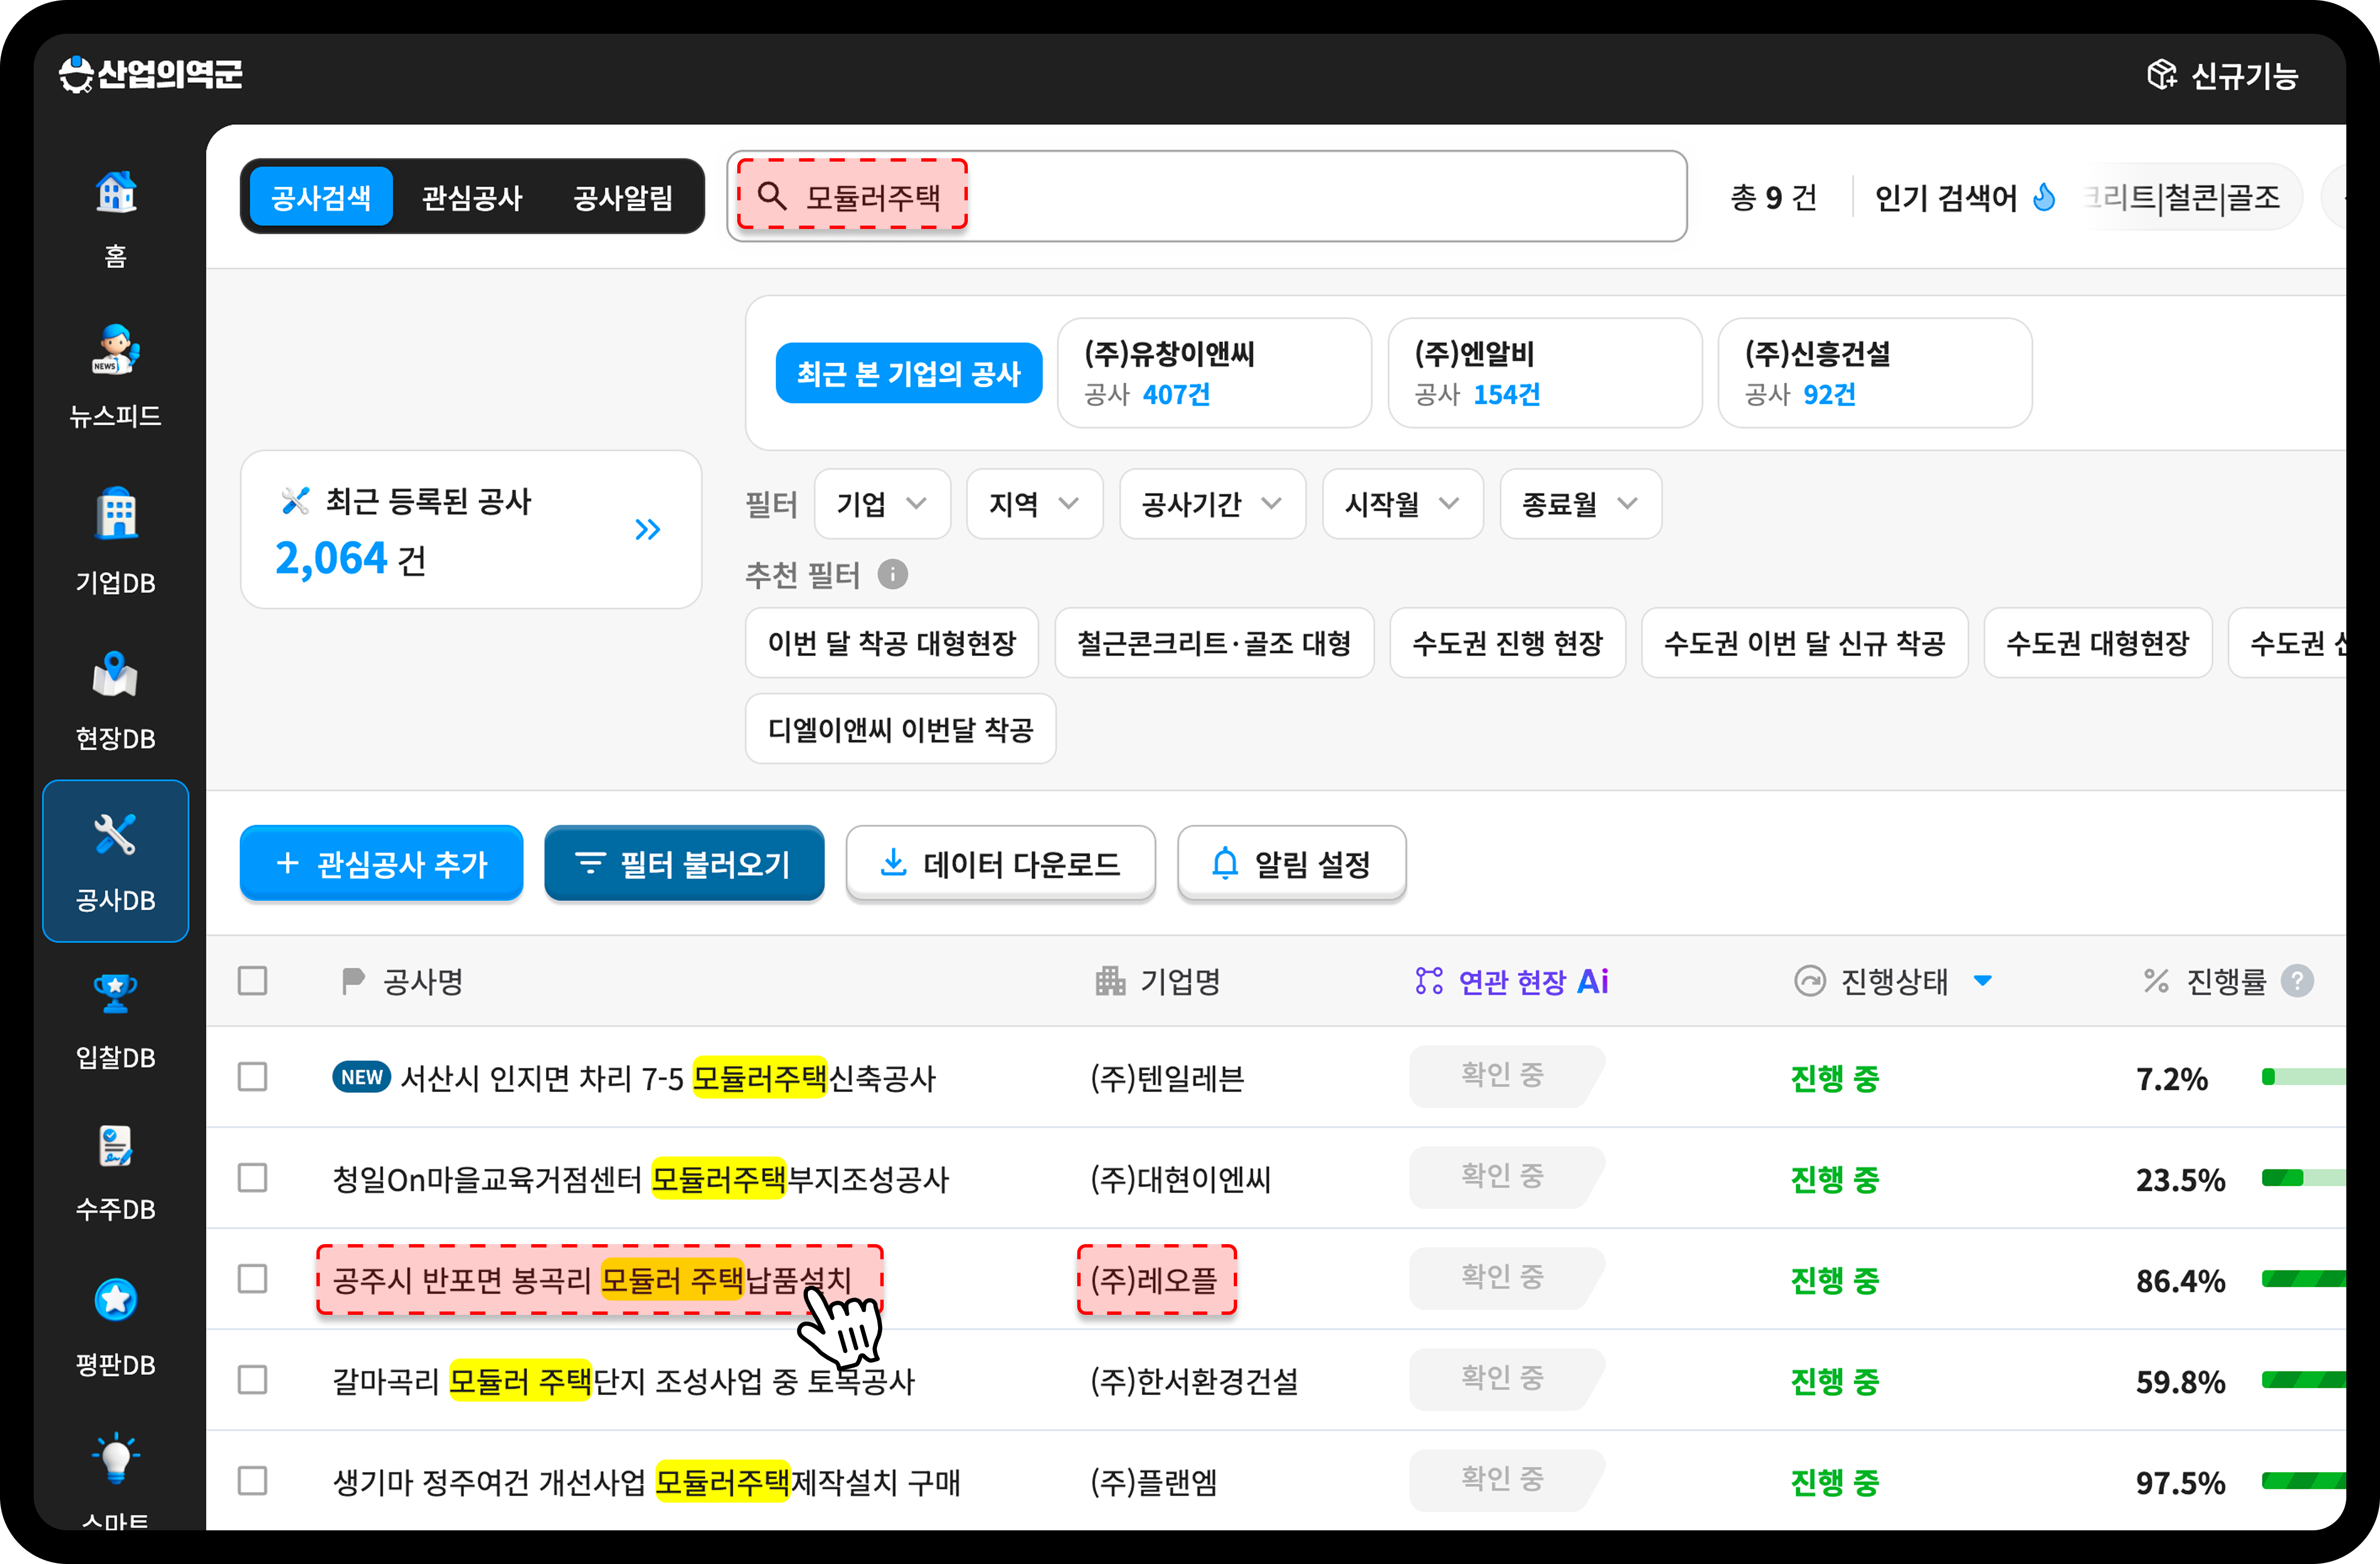Click the 연관 현장 Ai column icon
The image size is (2380, 1564).
click(1429, 981)
